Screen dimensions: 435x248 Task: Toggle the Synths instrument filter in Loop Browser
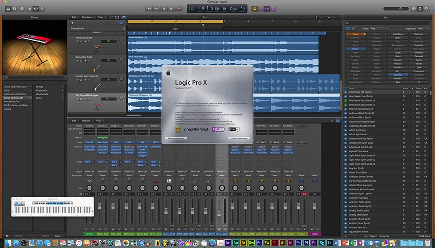[356, 49]
